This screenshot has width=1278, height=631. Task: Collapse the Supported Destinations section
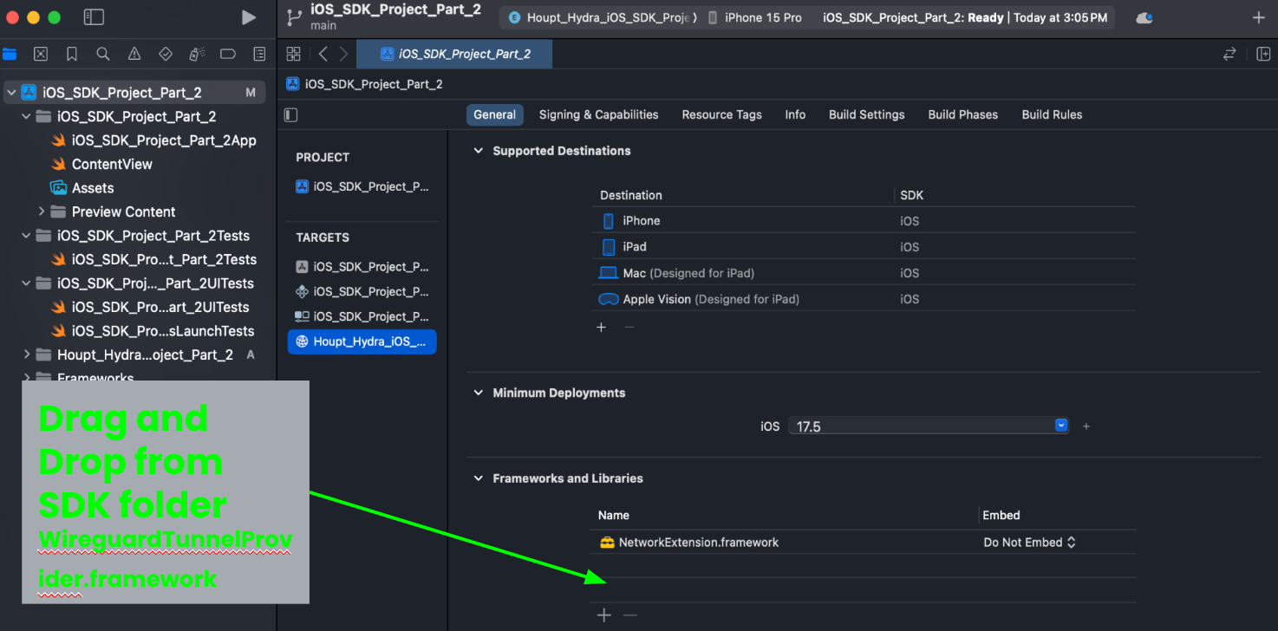pos(478,151)
